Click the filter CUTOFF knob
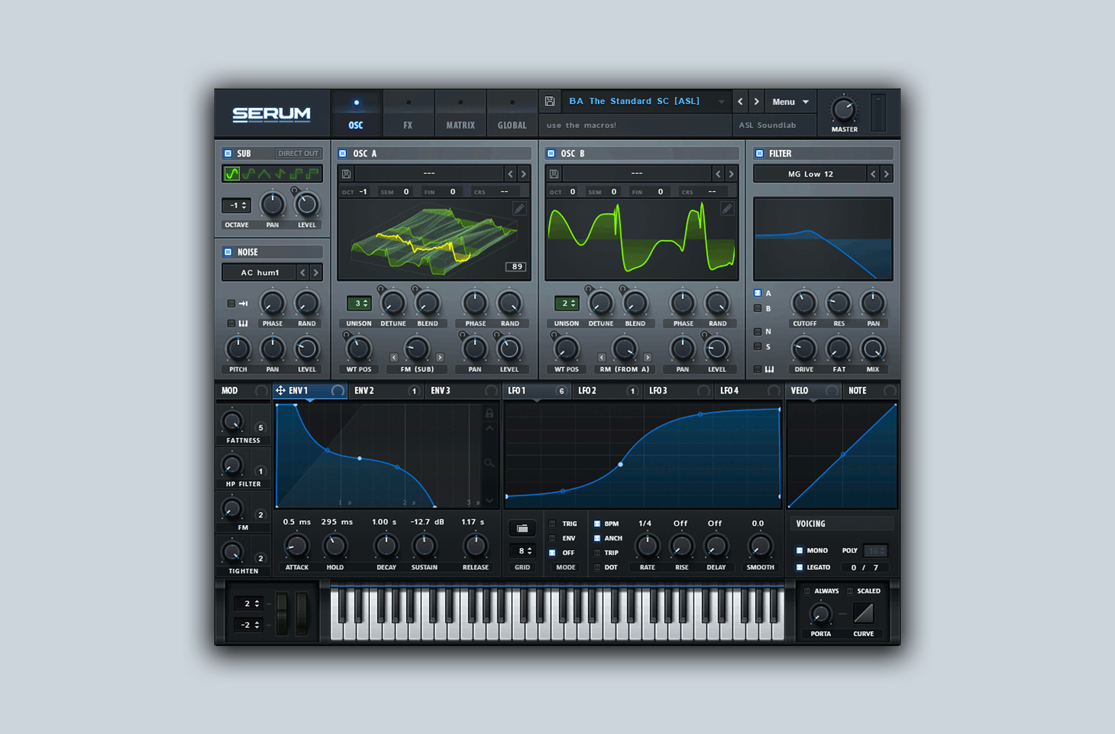This screenshot has width=1115, height=734. click(x=804, y=303)
